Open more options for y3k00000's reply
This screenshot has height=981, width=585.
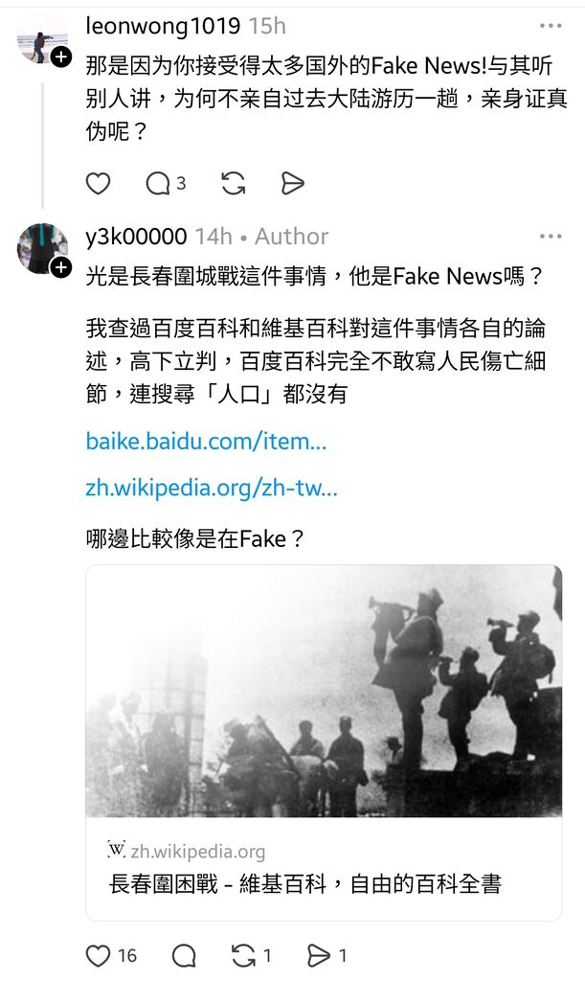coord(550,237)
